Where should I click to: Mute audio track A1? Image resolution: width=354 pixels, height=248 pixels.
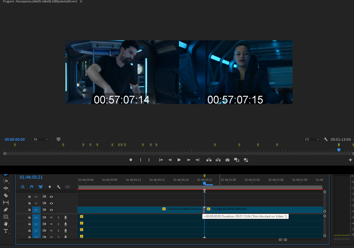(51, 217)
